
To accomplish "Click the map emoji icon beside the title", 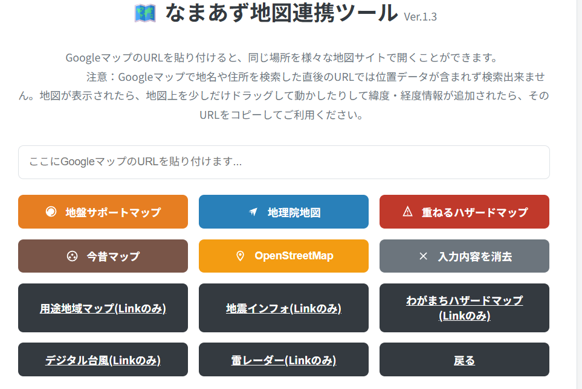I will pos(145,13).
